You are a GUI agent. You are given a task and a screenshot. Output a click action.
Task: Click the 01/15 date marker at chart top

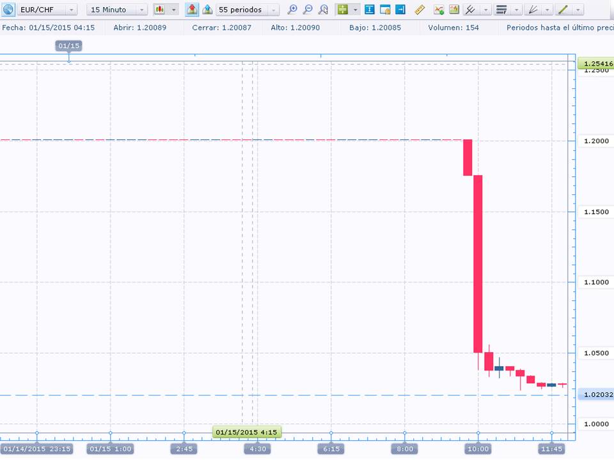point(68,46)
